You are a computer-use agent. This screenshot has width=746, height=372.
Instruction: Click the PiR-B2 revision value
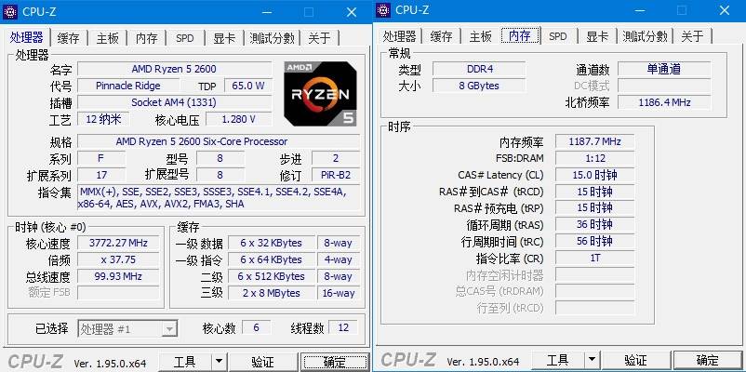coord(336,175)
